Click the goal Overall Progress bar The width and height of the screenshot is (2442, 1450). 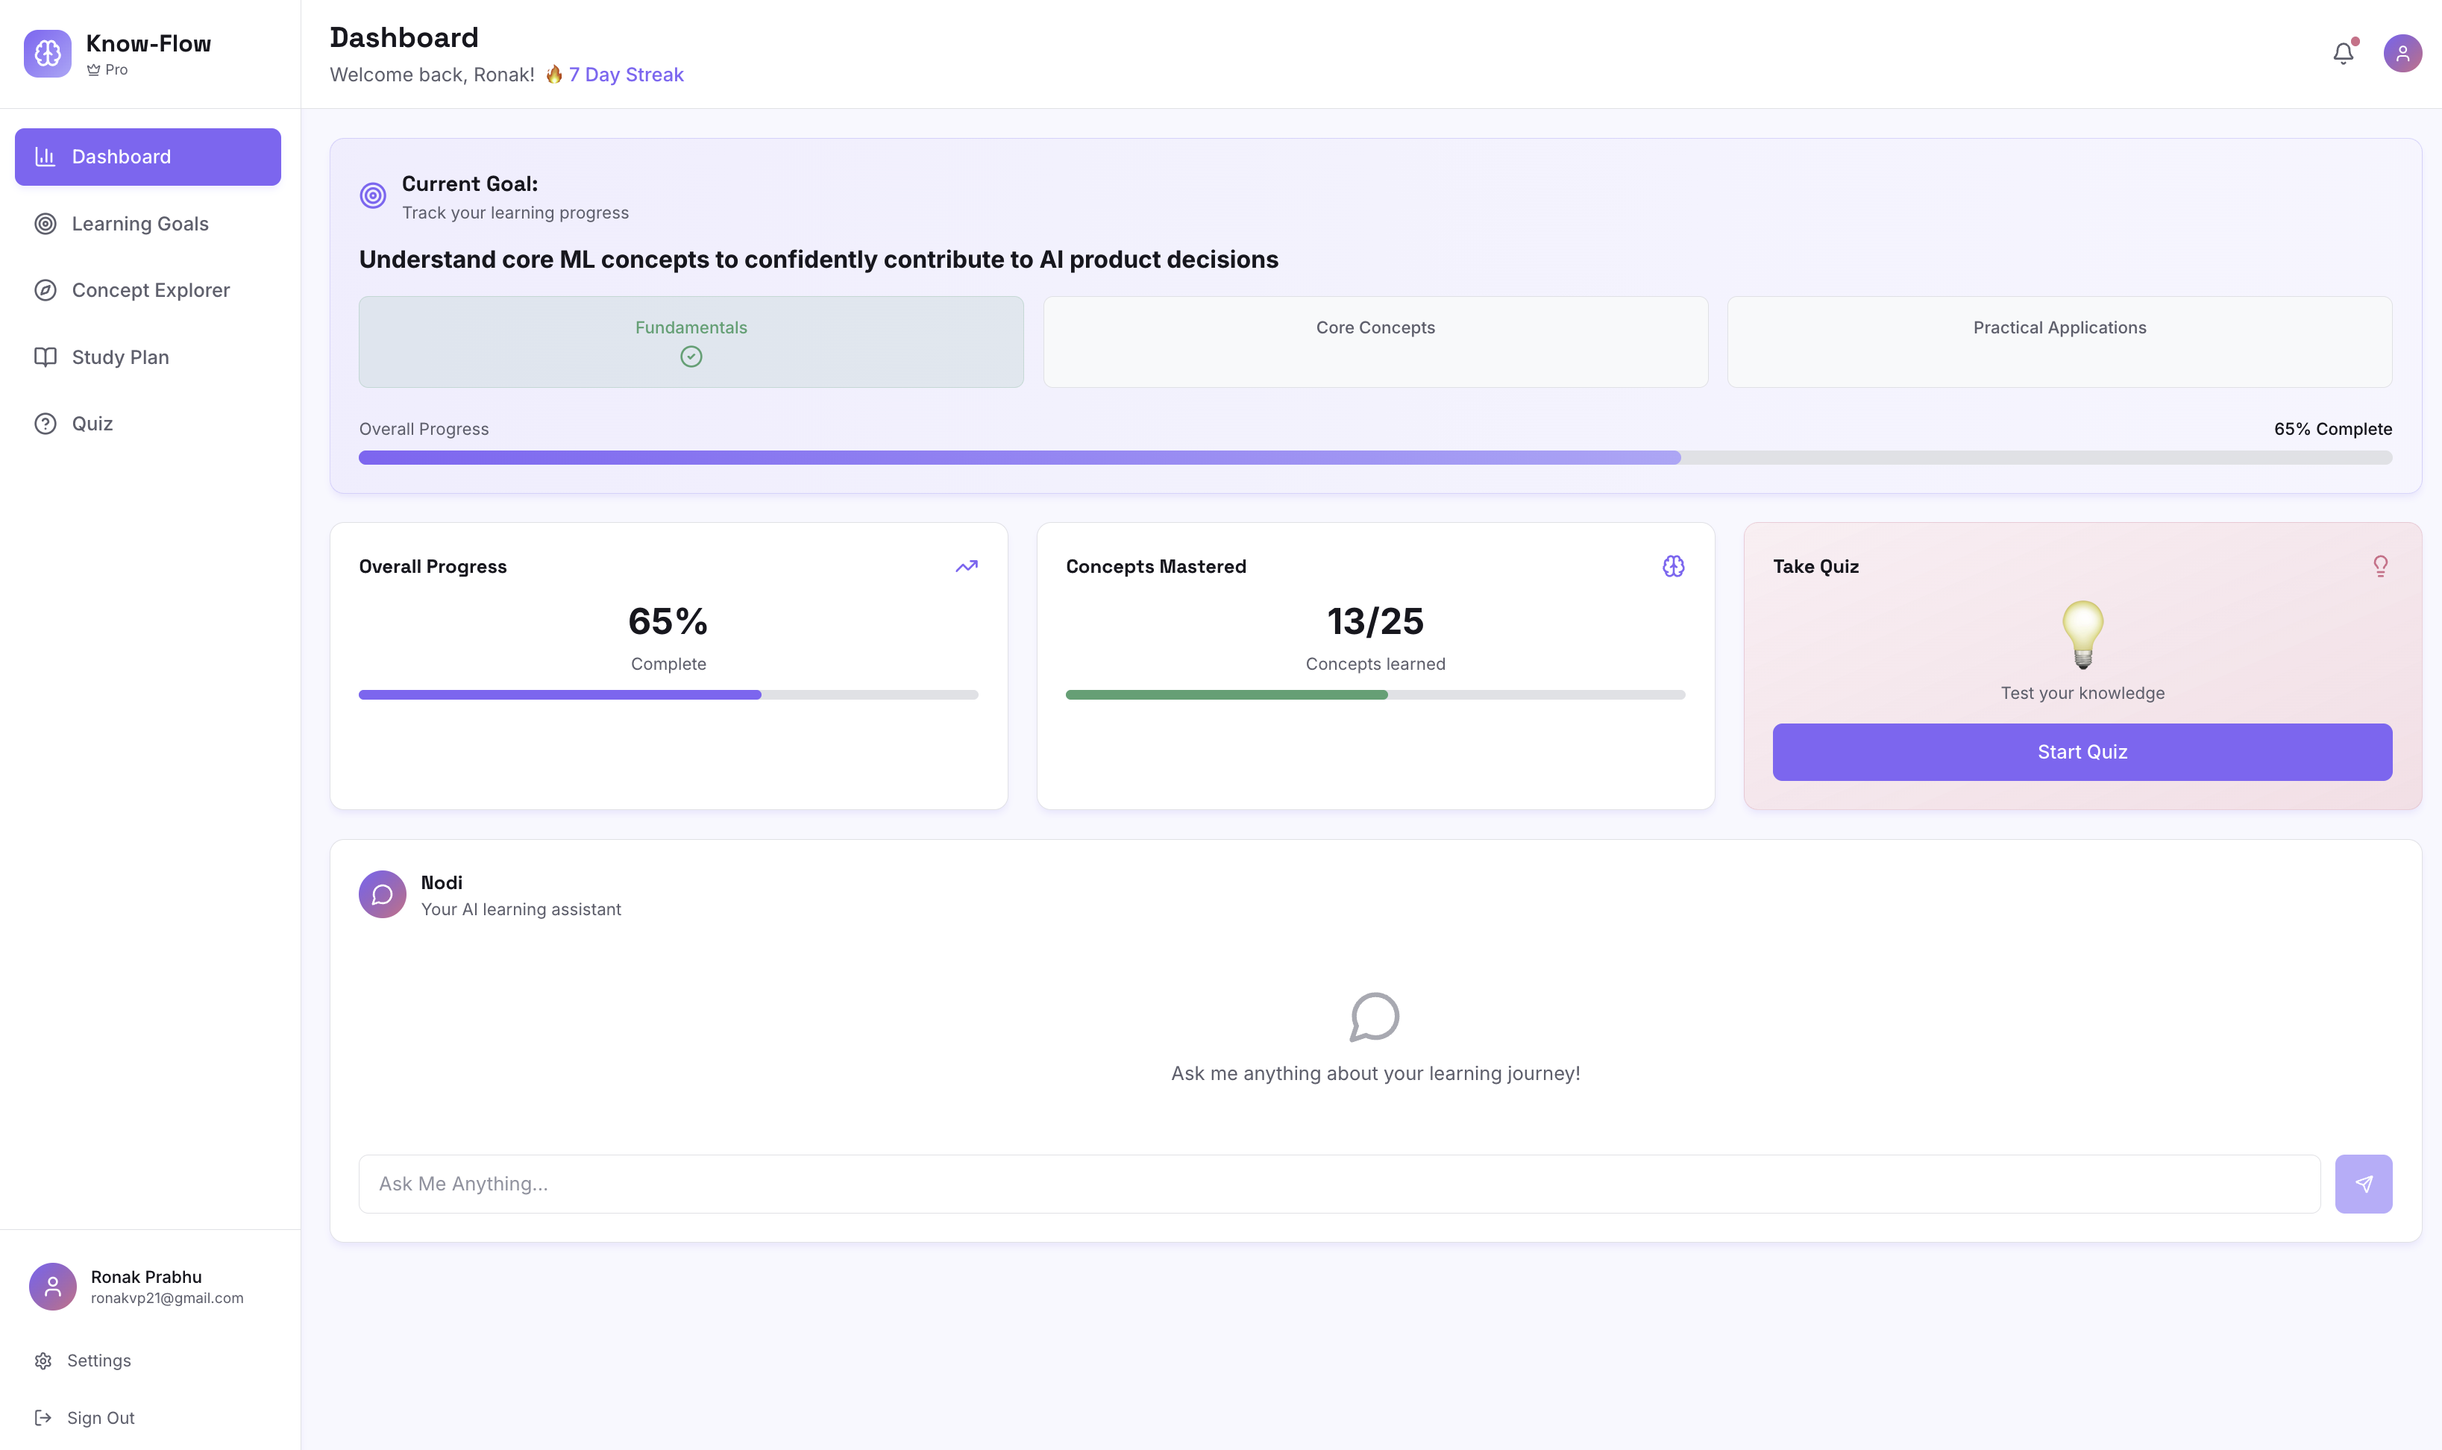coord(1375,457)
